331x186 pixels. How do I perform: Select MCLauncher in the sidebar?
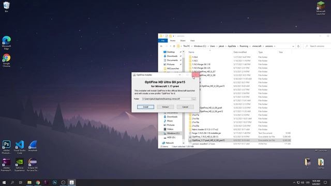(173, 69)
